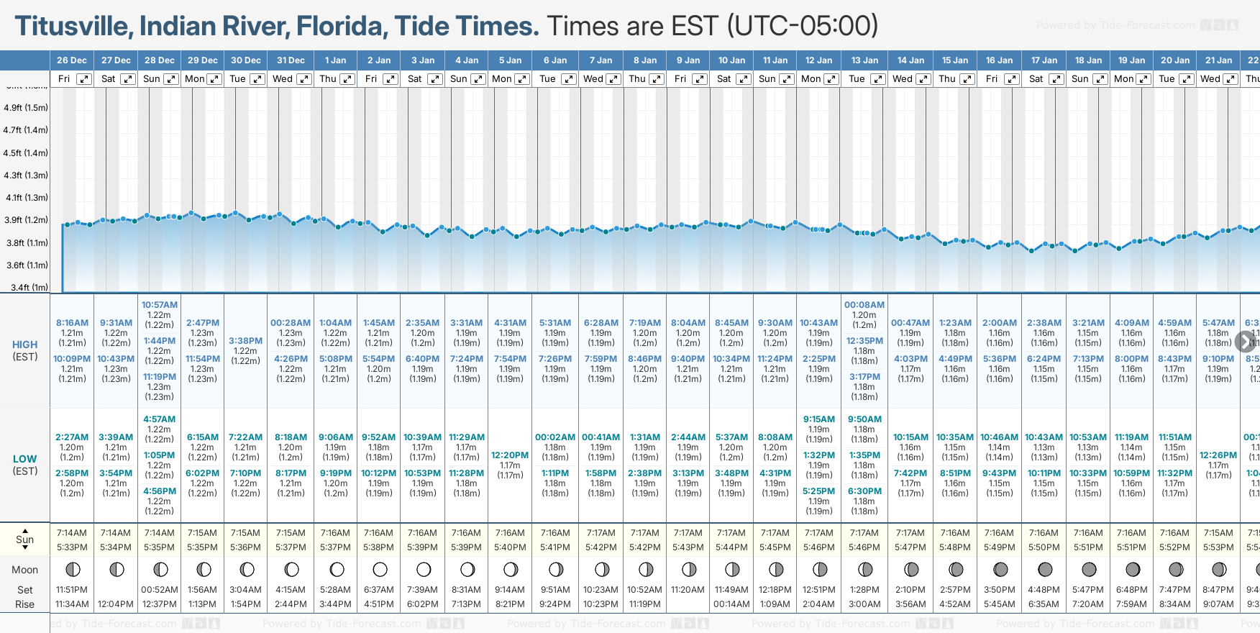
Task: Open the enlarged view for Fri 16 Jan
Action: click(1012, 79)
